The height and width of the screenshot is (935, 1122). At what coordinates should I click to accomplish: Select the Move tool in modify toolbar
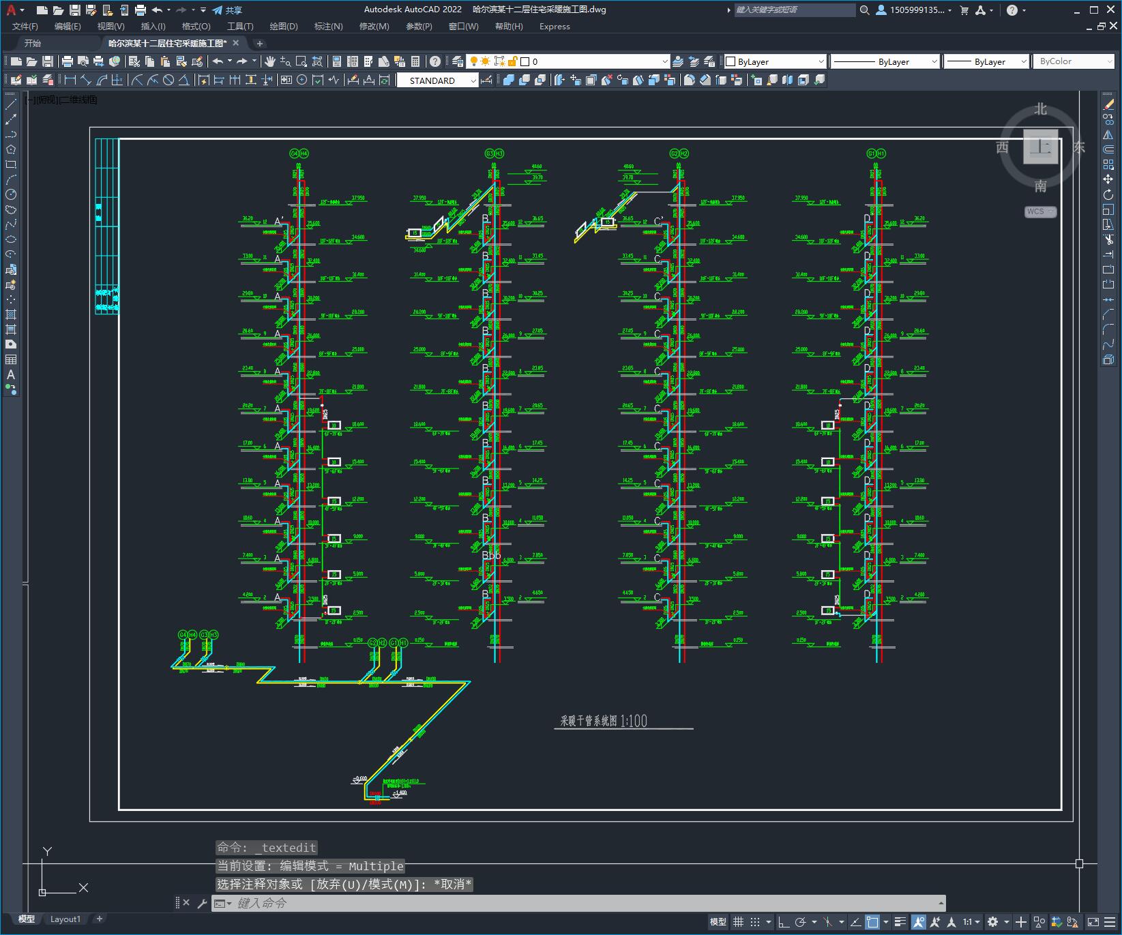pyautogui.click(x=1108, y=179)
